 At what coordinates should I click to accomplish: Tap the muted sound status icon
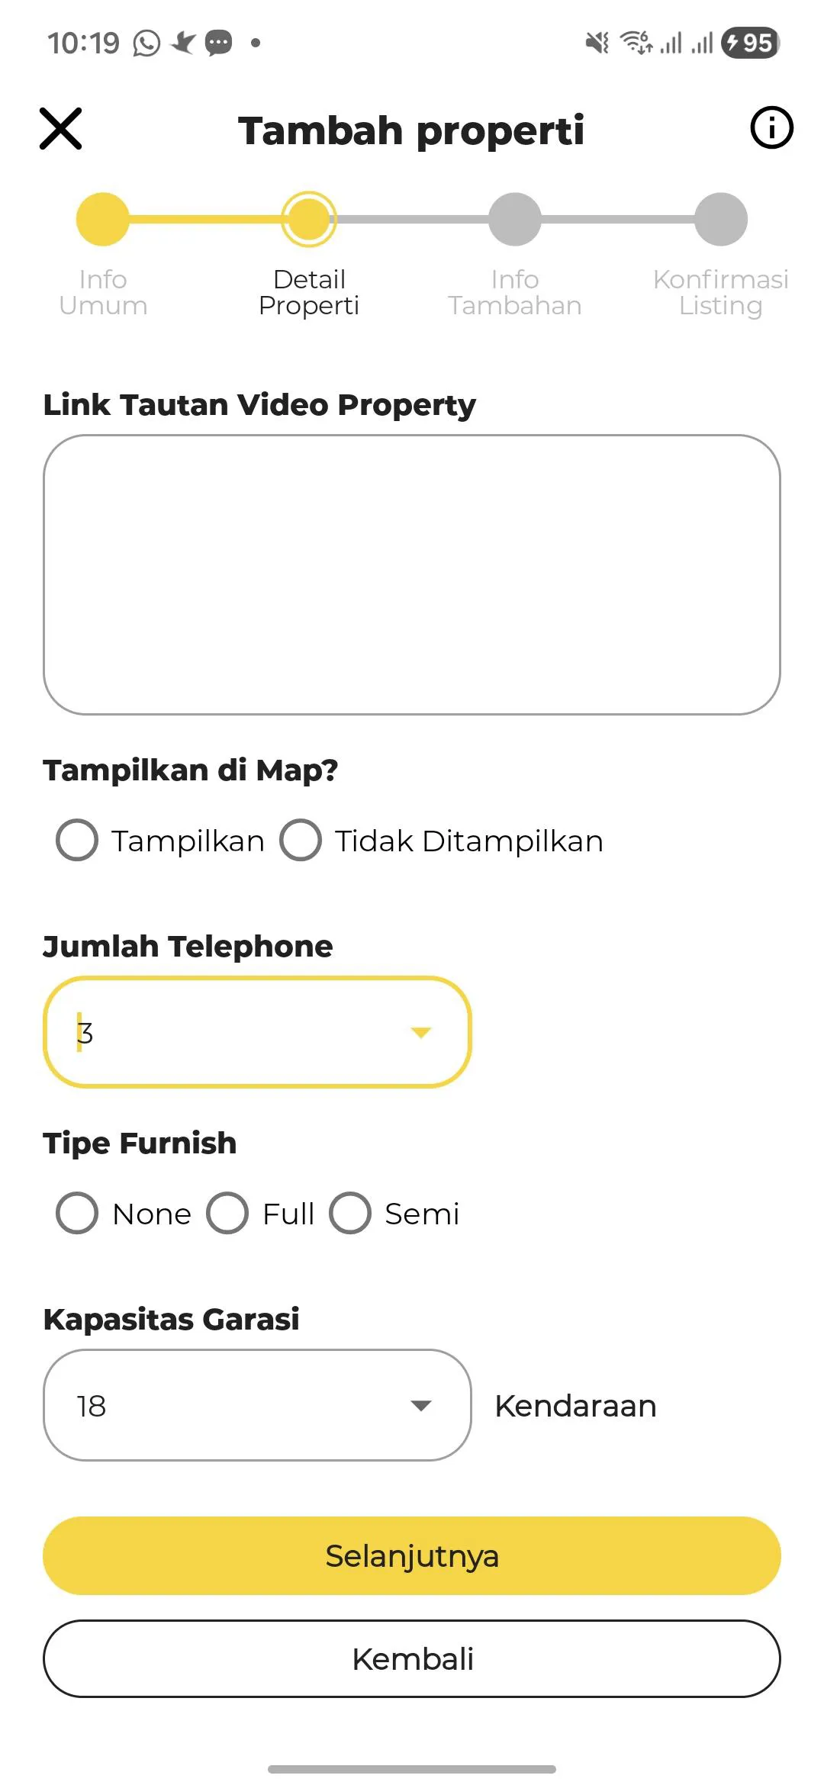point(597,43)
